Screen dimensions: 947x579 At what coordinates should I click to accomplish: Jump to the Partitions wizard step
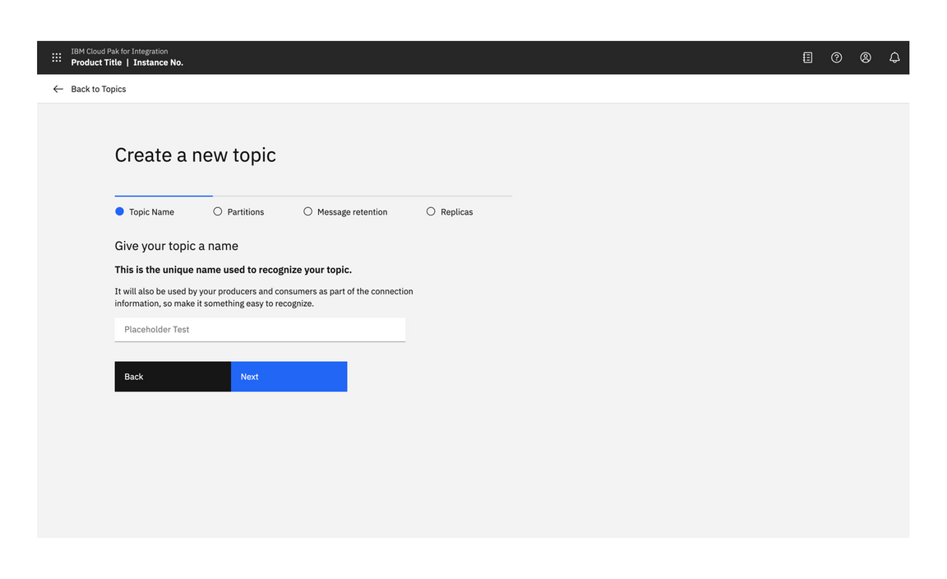245,211
